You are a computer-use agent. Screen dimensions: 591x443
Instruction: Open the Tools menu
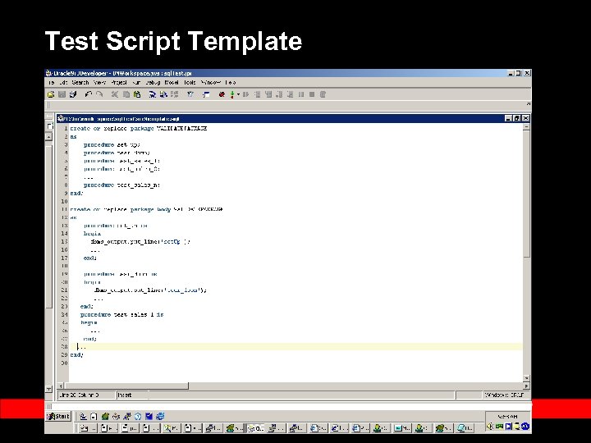(x=190, y=83)
